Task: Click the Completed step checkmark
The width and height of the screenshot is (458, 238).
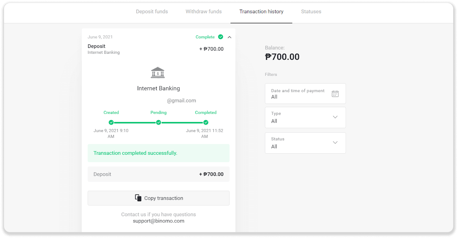Action: [x=206, y=122]
